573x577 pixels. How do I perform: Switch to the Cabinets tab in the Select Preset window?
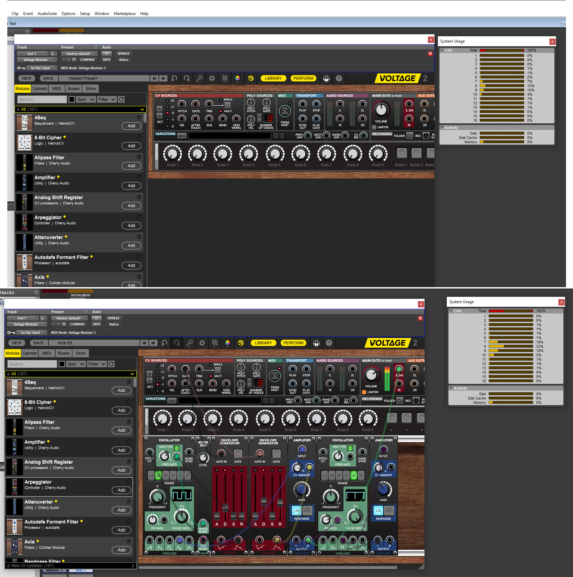[x=40, y=89]
